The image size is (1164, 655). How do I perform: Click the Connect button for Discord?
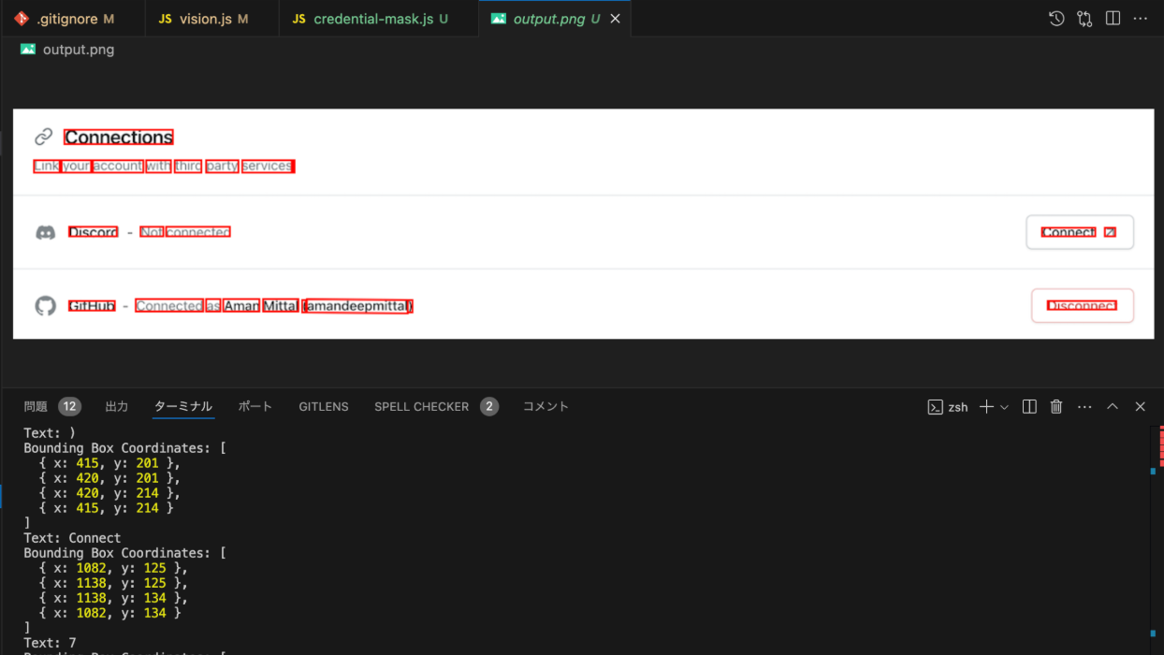click(1080, 232)
